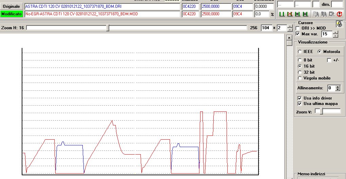Click the first green marker icon
The width and height of the screenshot is (346, 179).
[x=282, y=14]
